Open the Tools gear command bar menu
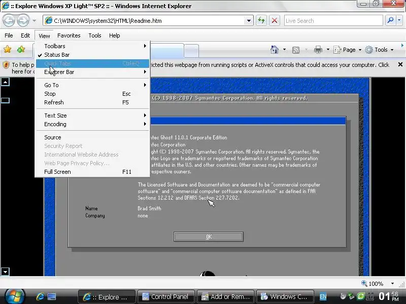The height and width of the screenshot is (304, 406). pos(379,50)
